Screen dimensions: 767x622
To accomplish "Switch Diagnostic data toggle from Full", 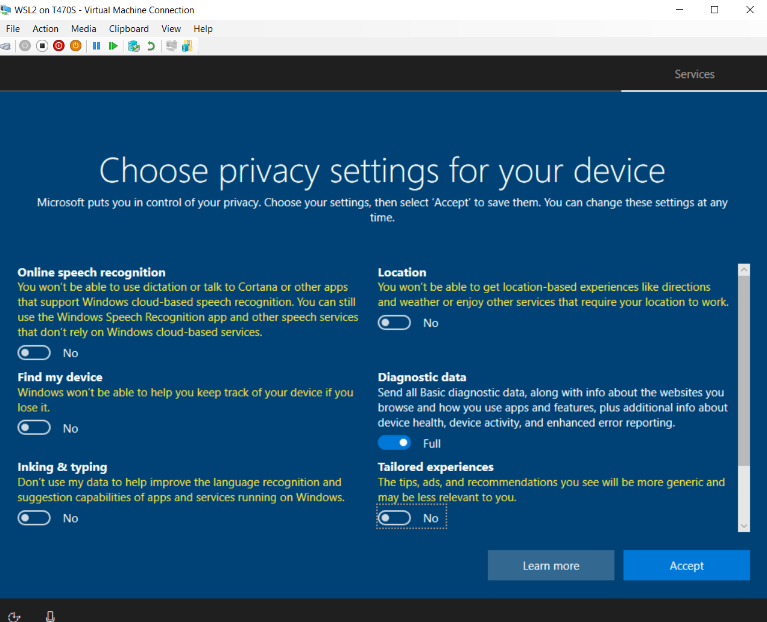I will [394, 443].
